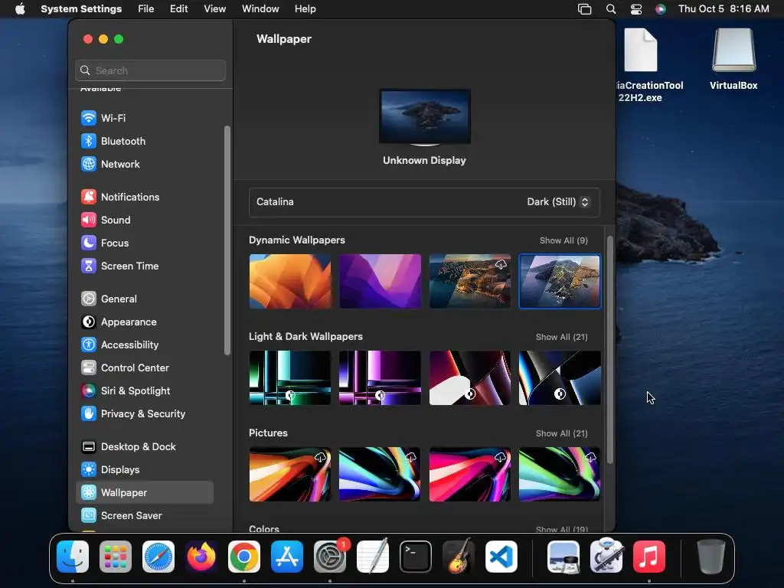Pick the orange swirl picture wallpaper
Viewport: 784px width, 588px height.
(x=290, y=474)
